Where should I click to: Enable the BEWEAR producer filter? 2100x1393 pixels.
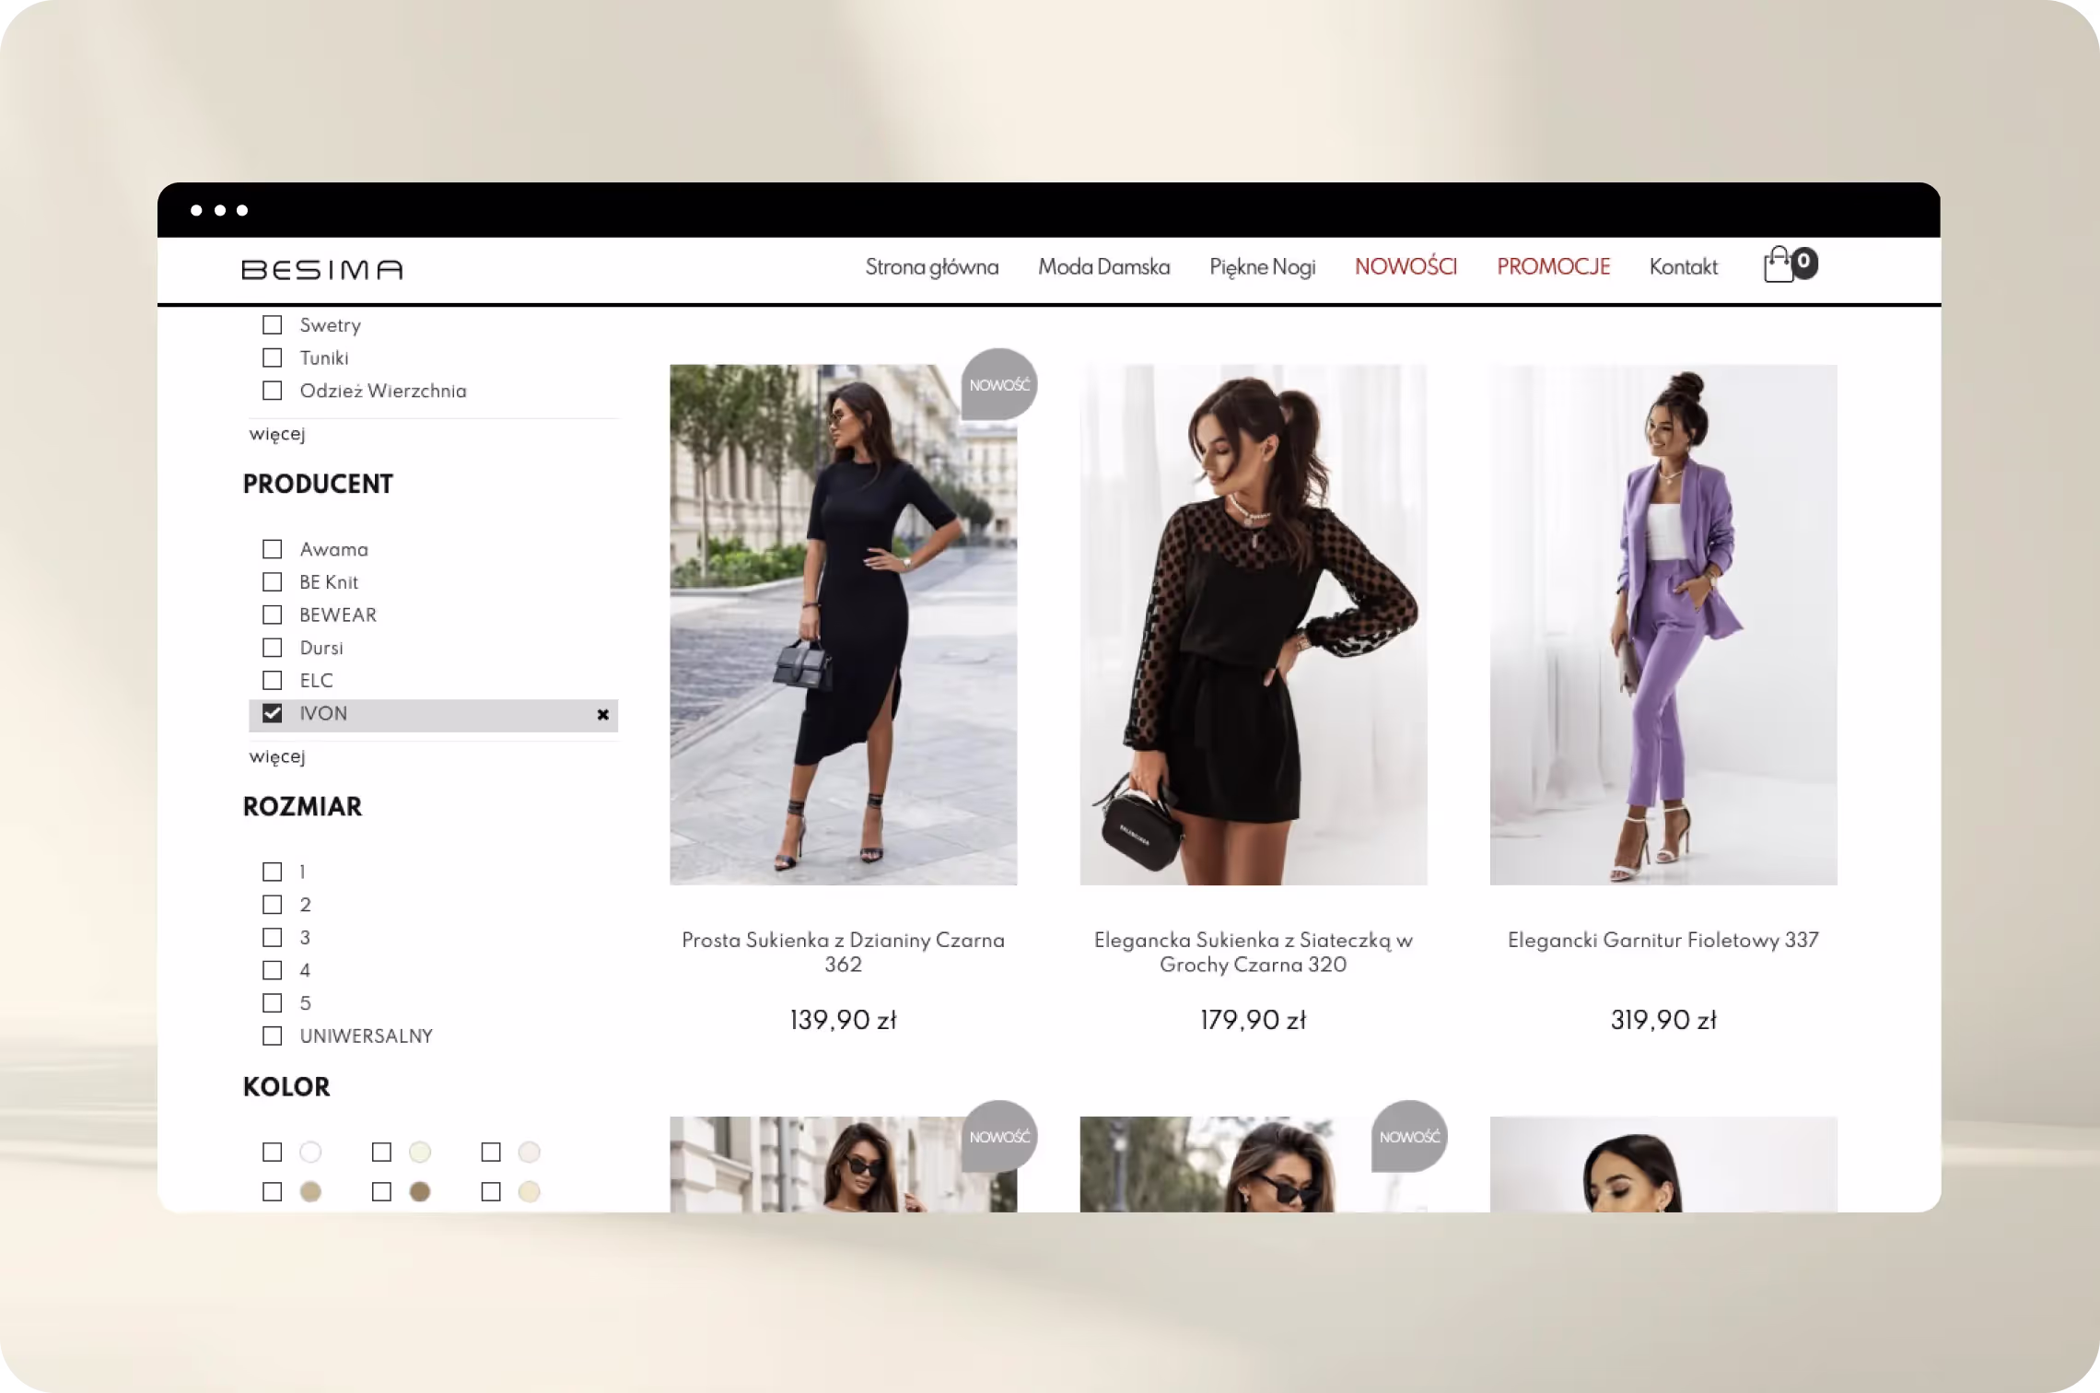tap(272, 615)
